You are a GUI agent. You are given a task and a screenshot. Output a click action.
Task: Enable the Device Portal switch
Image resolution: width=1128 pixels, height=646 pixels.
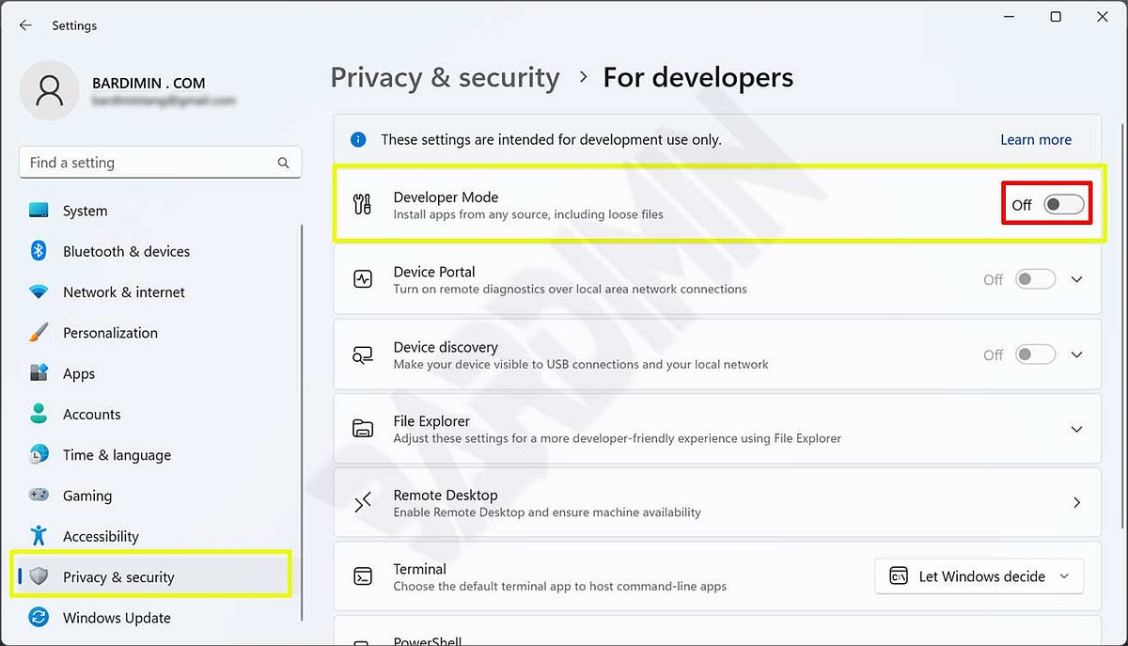point(1034,278)
